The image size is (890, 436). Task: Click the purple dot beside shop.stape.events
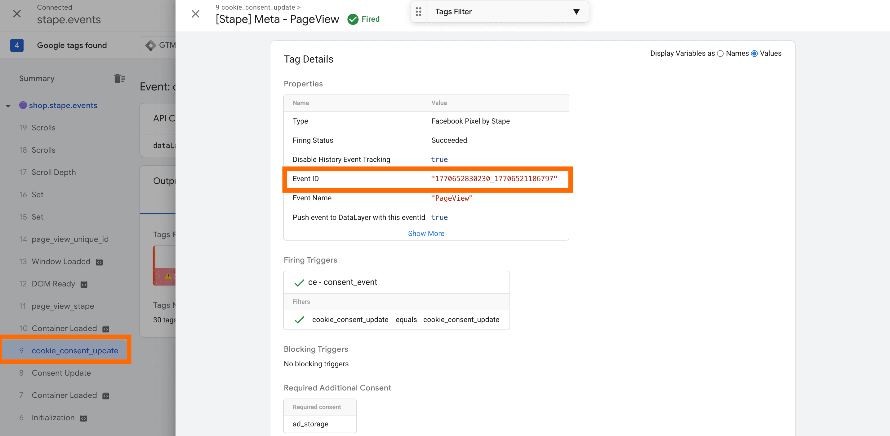pos(23,106)
